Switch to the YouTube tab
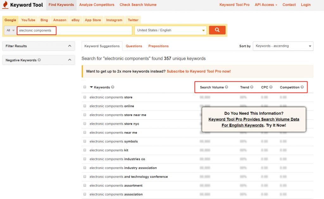 pyautogui.click(x=28, y=20)
